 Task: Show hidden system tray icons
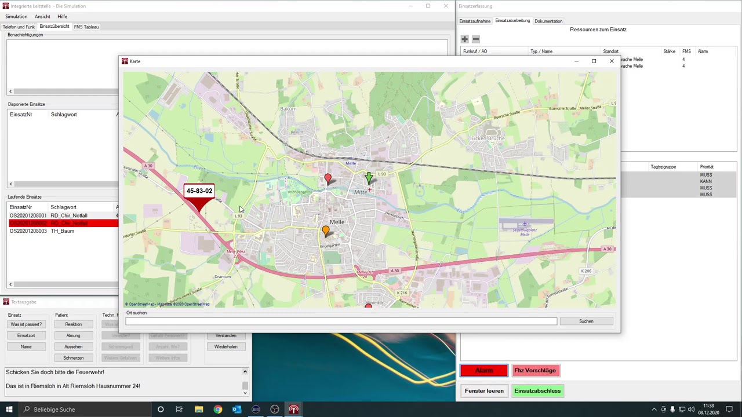coord(654,409)
